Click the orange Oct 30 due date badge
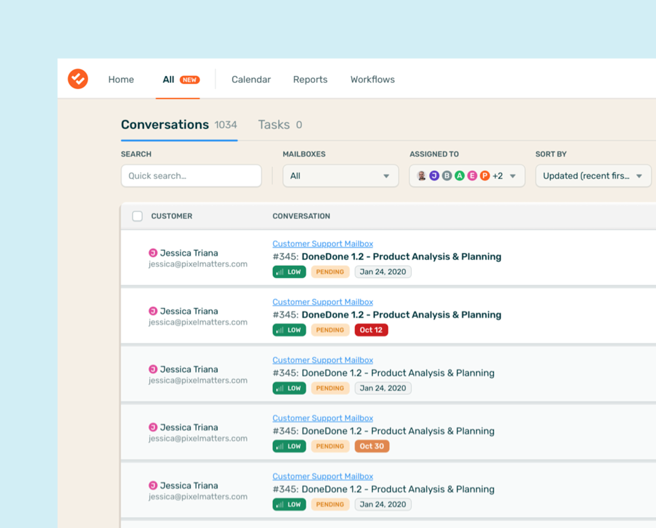656x528 pixels. (372, 446)
